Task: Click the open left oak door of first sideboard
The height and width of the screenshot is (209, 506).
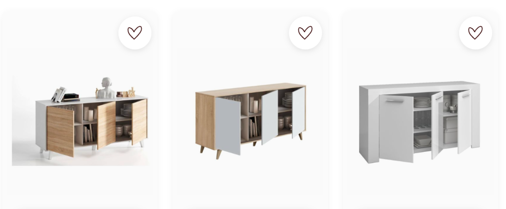Action: [60, 131]
